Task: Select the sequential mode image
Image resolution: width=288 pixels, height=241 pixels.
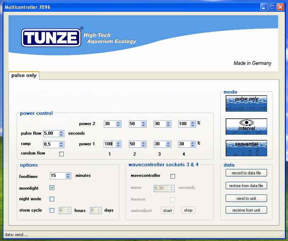Action: tap(246, 148)
